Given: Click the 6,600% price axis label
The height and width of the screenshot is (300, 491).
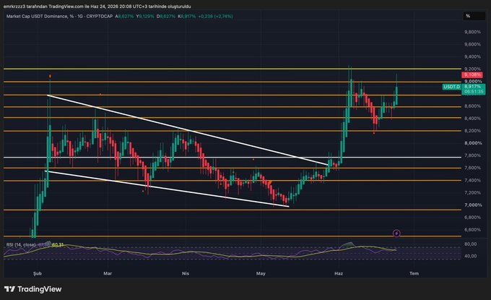Looking at the screenshot, I should (472, 230).
